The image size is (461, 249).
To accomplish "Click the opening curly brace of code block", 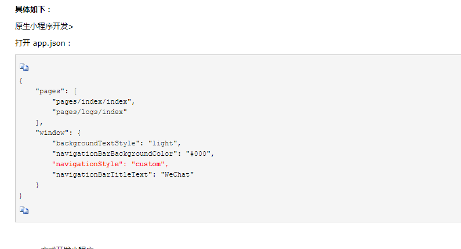I will click(20, 80).
